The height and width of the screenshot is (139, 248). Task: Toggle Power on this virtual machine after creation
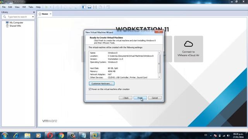90,89
